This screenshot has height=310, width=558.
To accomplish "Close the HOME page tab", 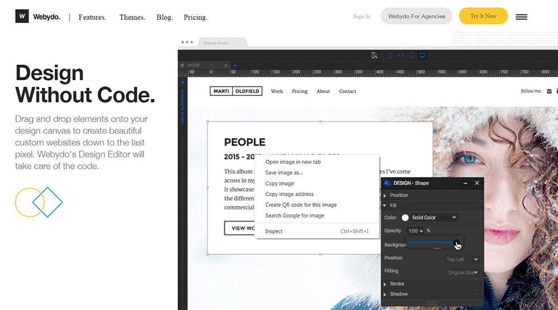I will tap(225, 65).
